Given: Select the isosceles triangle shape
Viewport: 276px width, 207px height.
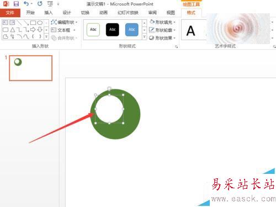Looking at the screenshot, I should click(x=12, y=30).
